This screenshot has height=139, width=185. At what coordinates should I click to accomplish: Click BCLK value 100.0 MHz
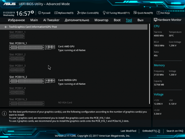coord(159,46)
